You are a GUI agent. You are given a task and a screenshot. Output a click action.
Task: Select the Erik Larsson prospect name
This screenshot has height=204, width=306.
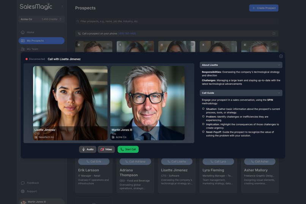pyautogui.click(x=88, y=170)
